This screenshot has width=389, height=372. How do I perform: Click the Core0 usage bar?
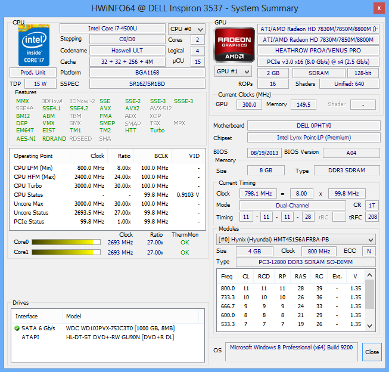point(66,242)
